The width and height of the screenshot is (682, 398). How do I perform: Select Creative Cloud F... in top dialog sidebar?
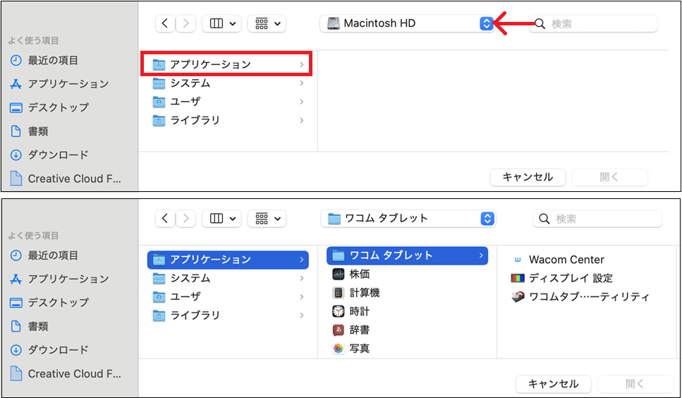tap(66, 179)
